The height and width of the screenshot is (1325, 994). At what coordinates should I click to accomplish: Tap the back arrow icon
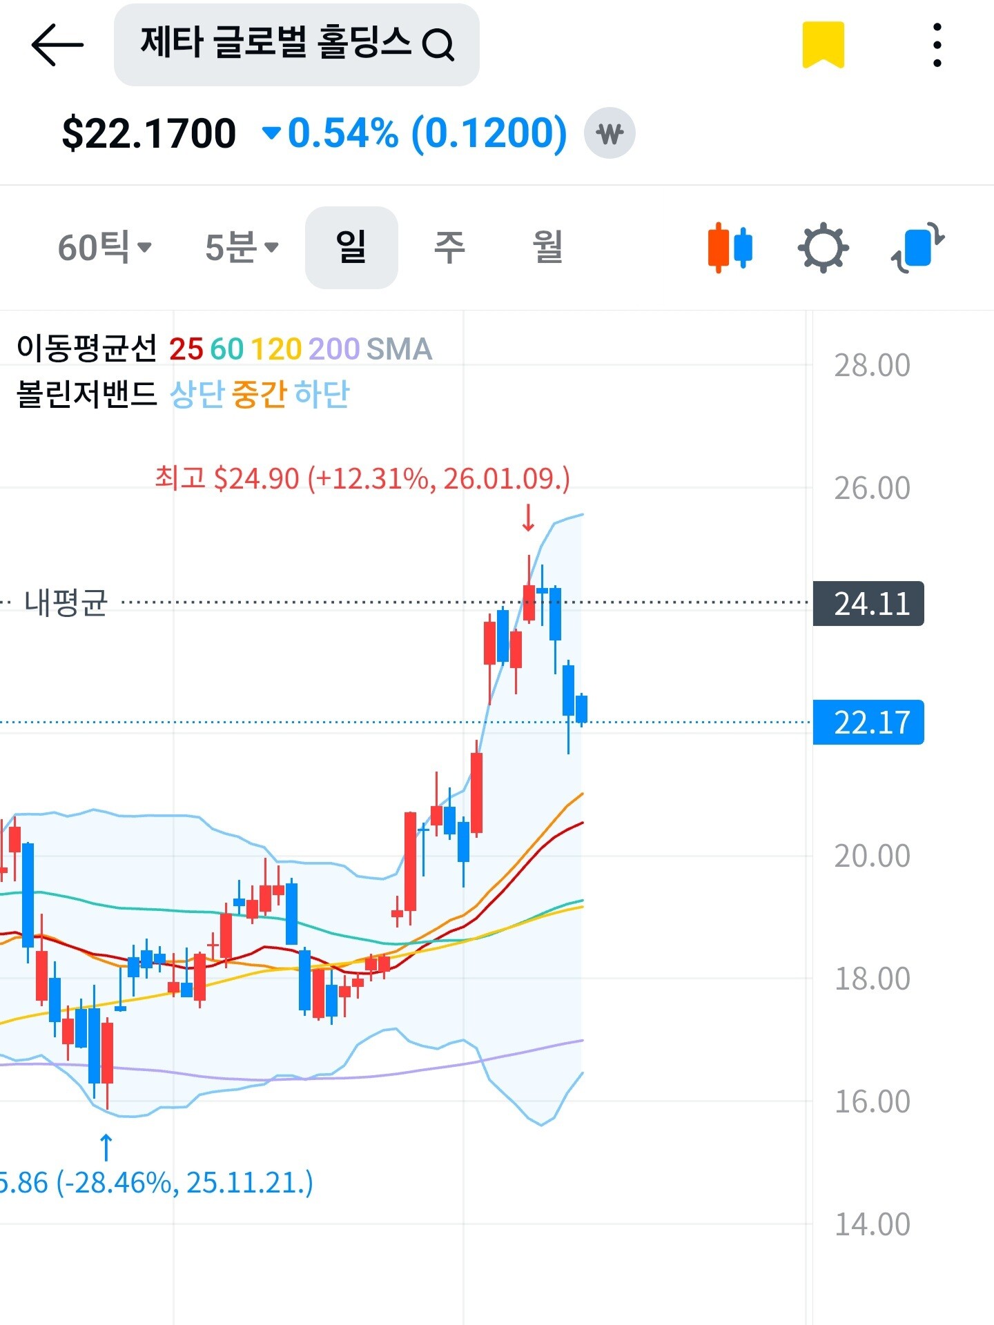pyautogui.click(x=57, y=45)
